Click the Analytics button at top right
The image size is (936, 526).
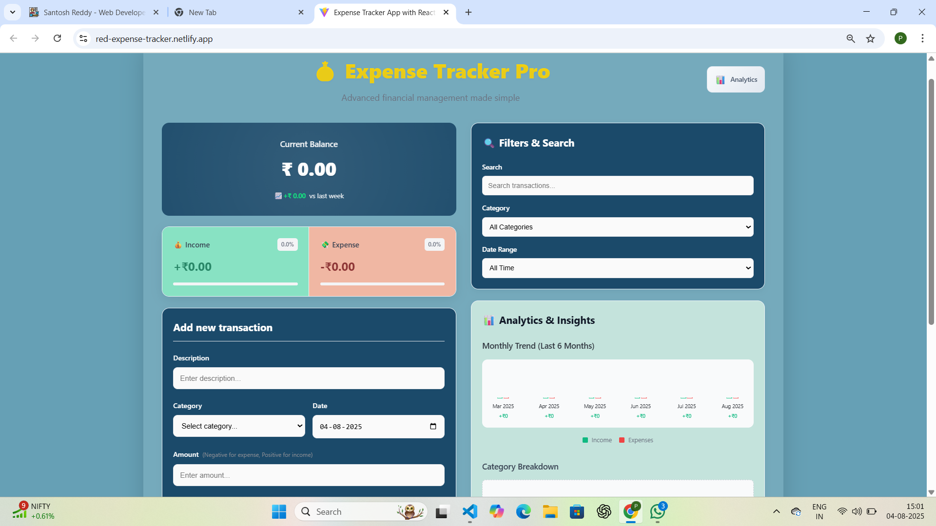736,79
